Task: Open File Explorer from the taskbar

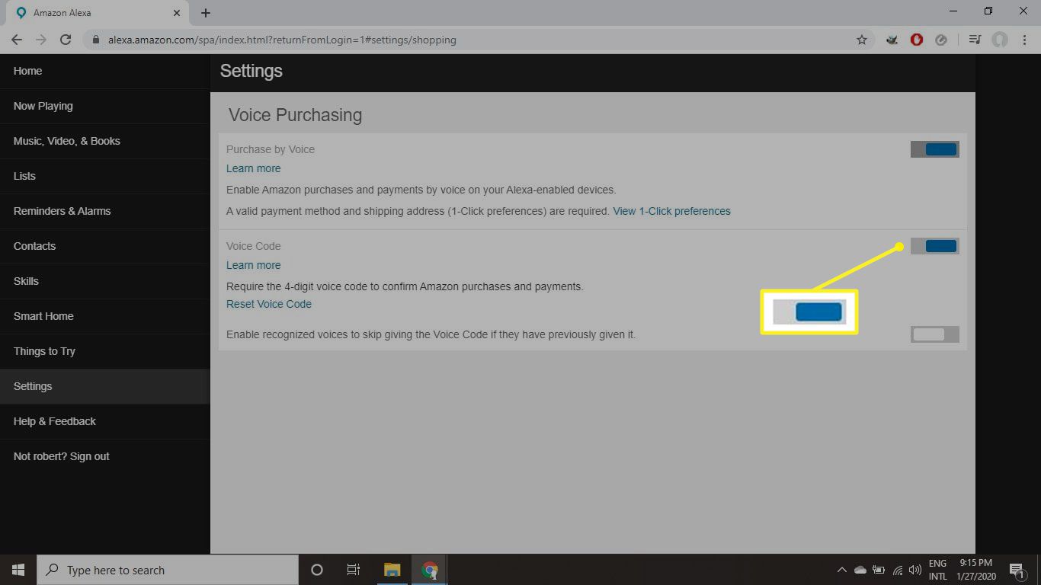Action: point(392,570)
